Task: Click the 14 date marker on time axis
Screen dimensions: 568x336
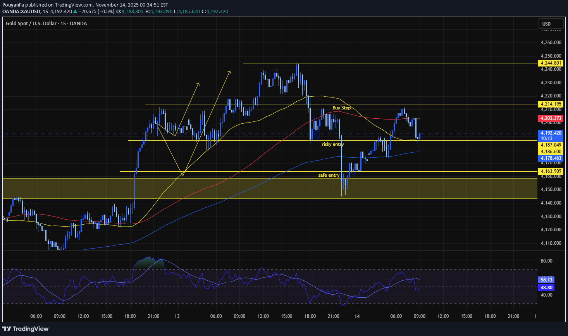Action: pyautogui.click(x=357, y=316)
